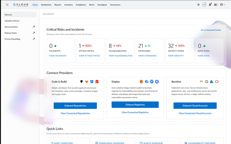
Task: Open View Connected Repositories link
Action: coord(75,113)
